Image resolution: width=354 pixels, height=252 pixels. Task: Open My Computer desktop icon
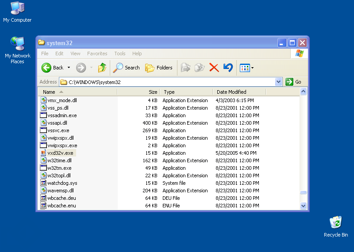point(17,12)
